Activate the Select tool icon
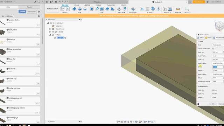Screen dimensions: 224x126 (187, 9)
